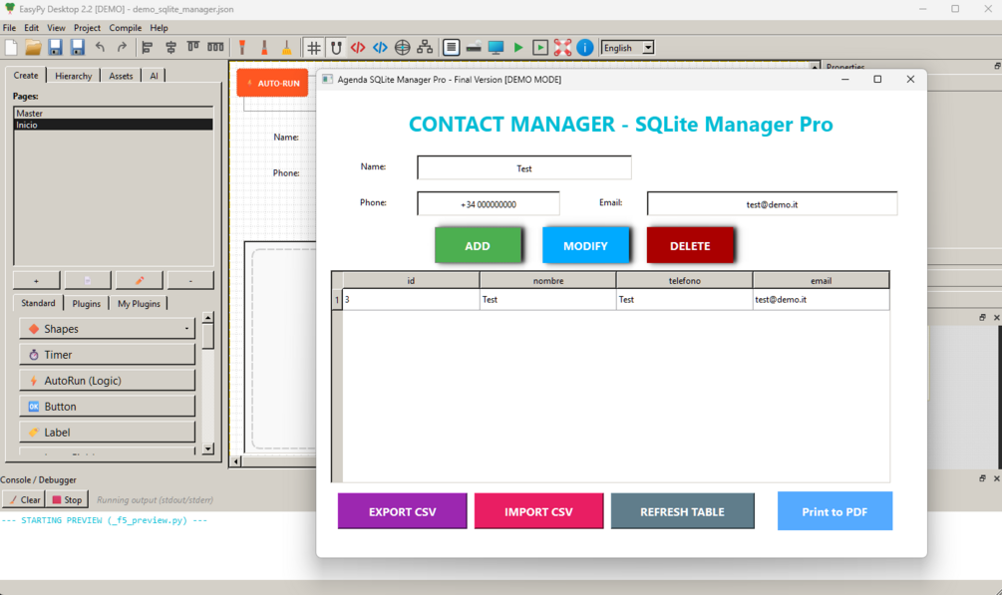Viewport: 1002px width, 595px height.
Task: Click the second red paintbrush icon
Action: pyautogui.click(x=264, y=47)
